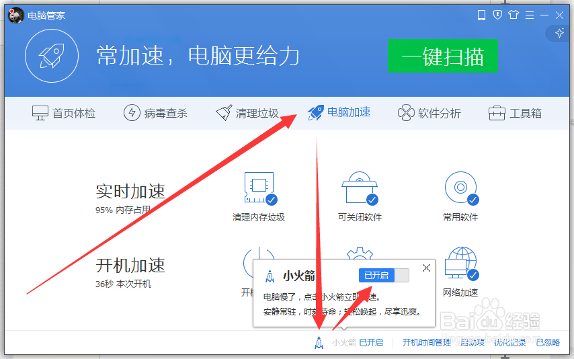Open the mobile phone icon in title bar
The image size is (574, 359).
pyautogui.click(x=481, y=15)
